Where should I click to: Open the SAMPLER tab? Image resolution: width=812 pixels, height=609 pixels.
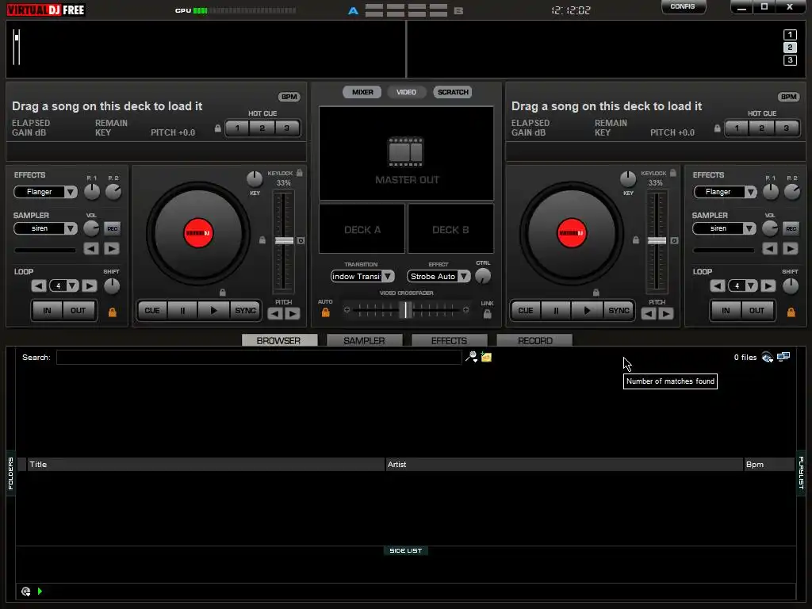(364, 340)
